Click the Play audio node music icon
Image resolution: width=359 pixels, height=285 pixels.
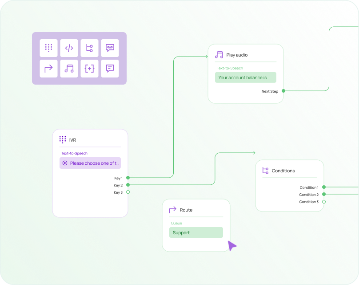click(x=219, y=55)
